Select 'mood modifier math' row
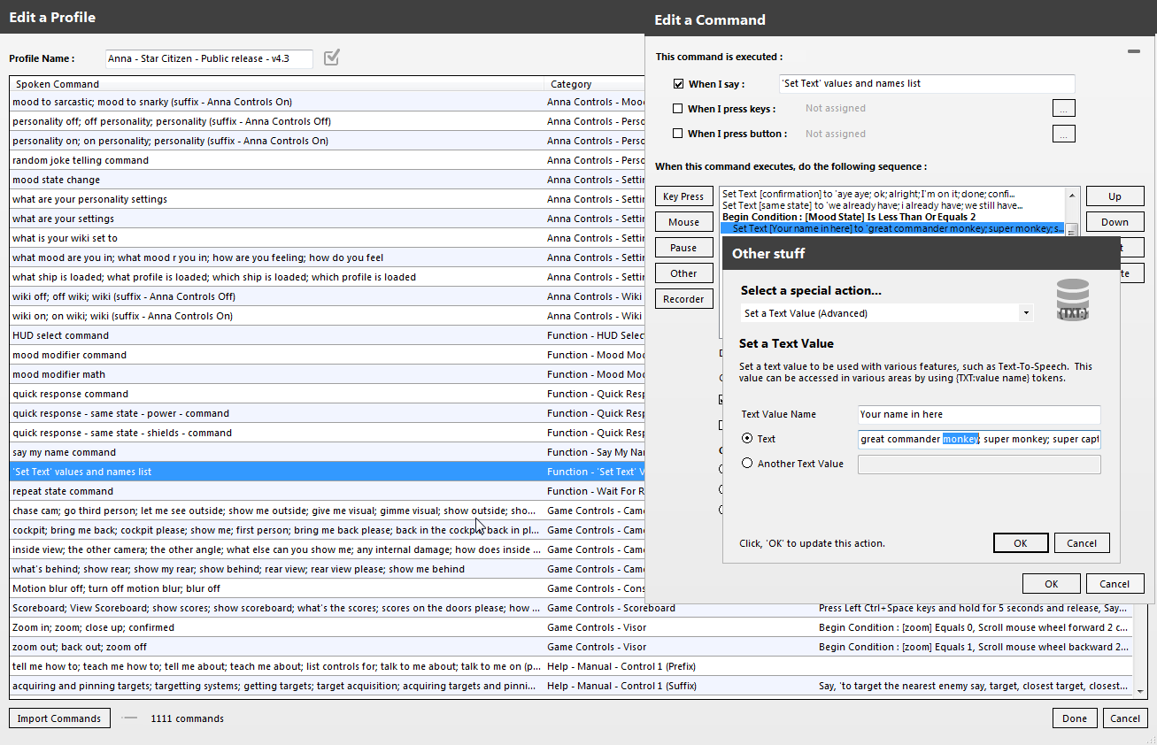1157x745 pixels. click(x=328, y=374)
